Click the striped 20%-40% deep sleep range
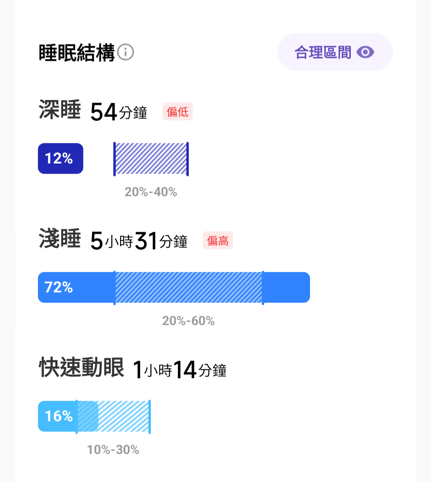This screenshot has width=431, height=482. pyautogui.click(x=151, y=158)
